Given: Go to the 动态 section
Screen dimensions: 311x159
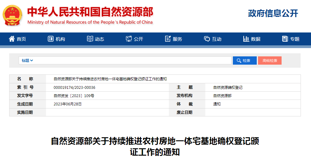Looking at the screenshot, I should click(96, 39).
